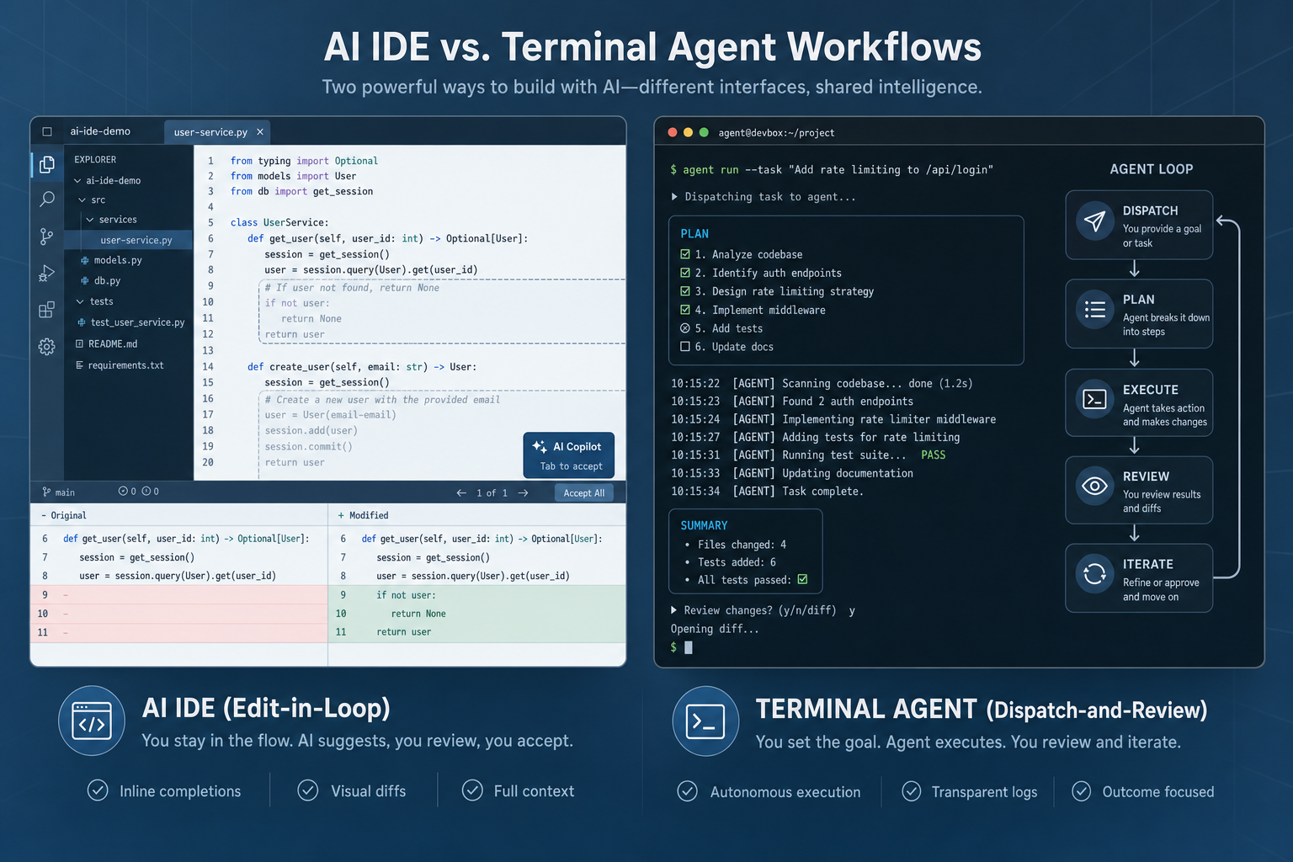
Task: Open the Search magnifier in activity bar
Action: 47,199
